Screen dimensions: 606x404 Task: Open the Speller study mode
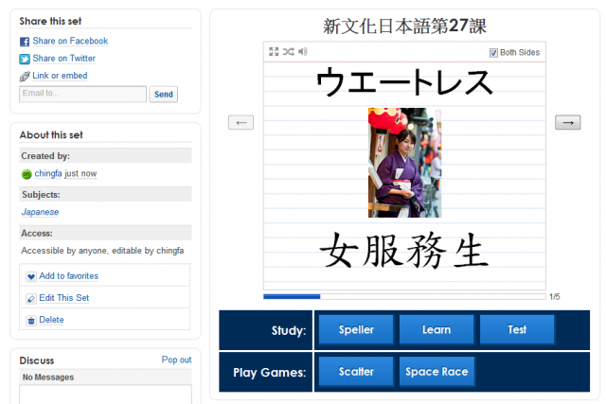click(356, 329)
